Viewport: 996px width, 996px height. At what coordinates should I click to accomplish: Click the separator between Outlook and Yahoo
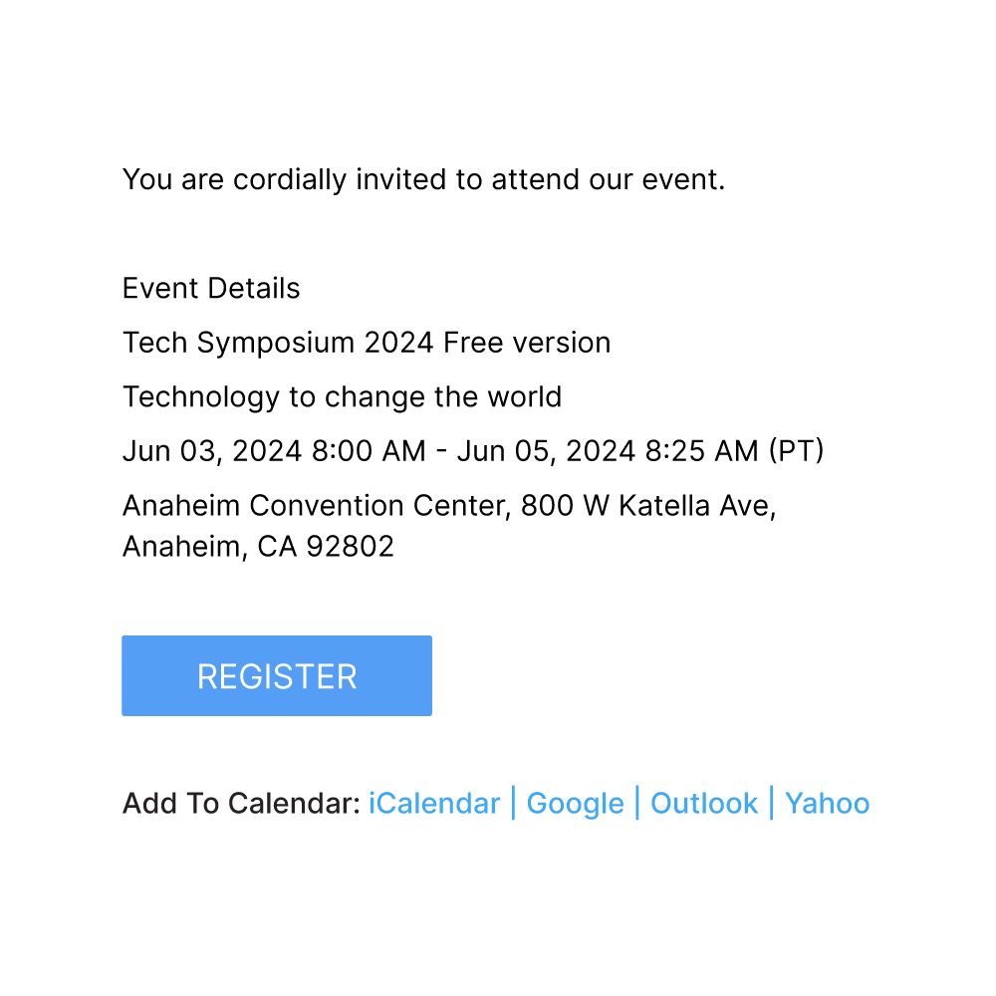pyautogui.click(x=772, y=804)
